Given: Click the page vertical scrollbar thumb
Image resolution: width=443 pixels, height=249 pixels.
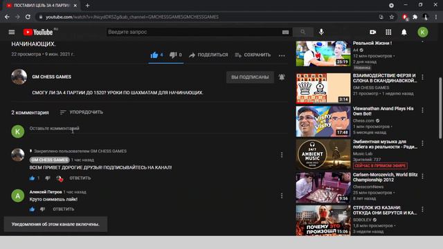Looking at the screenshot, I should (x=440, y=108).
